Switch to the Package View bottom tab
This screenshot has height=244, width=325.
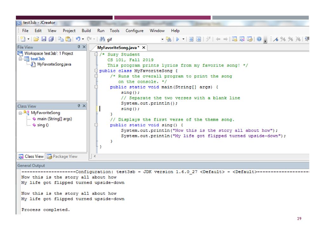(x=62, y=156)
